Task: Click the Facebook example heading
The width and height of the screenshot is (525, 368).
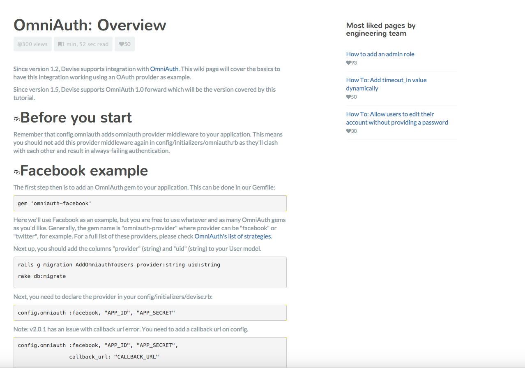Action: pos(84,170)
